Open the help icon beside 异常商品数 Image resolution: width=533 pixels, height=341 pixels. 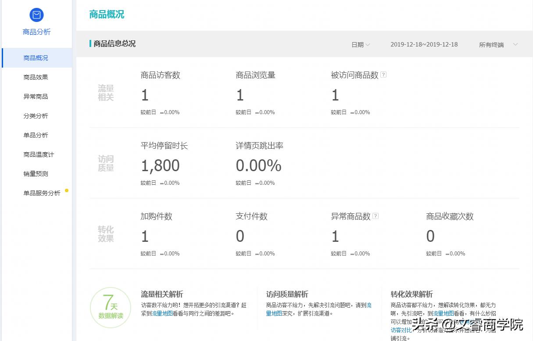point(376,215)
